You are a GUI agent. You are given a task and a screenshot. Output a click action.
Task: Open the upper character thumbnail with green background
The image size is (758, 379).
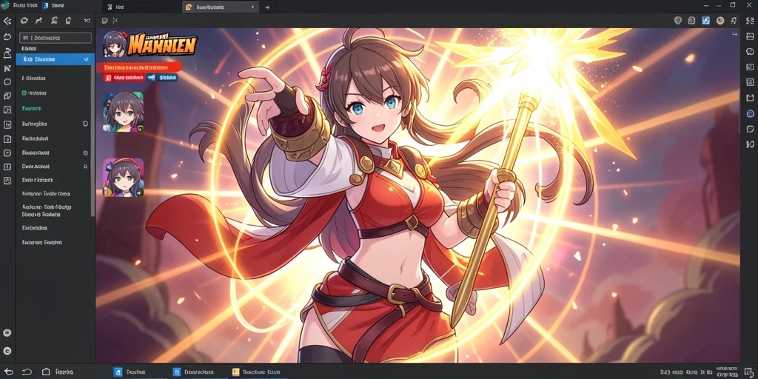124,112
